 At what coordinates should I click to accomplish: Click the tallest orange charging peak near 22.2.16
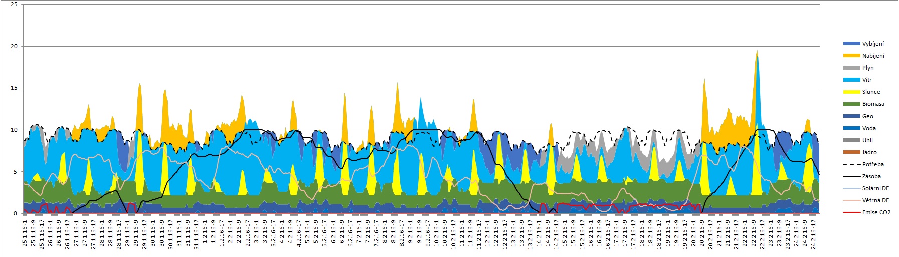tap(757, 53)
